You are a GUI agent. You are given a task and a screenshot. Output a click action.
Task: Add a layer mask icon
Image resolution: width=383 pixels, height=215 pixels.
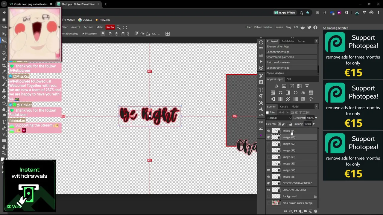click(296, 211)
